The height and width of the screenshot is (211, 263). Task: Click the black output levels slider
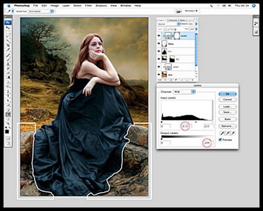[x=161, y=139]
